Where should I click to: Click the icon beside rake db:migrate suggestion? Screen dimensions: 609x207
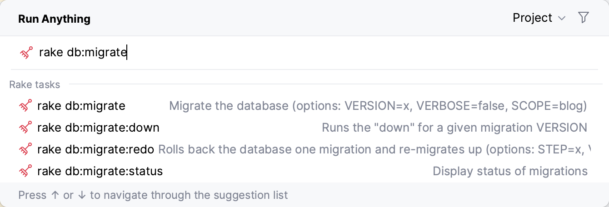click(25, 106)
